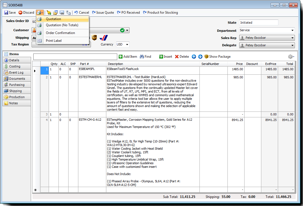Click the email envelope toolbar icon
The height and width of the screenshot is (206, 303).
coord(62,13)
